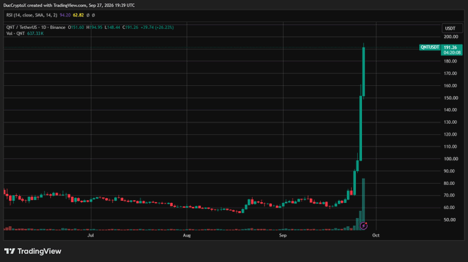Click the Oct label on time axis
Image resolution: width=468 pixels, height=262 pixels.
(x=376, y=235)
